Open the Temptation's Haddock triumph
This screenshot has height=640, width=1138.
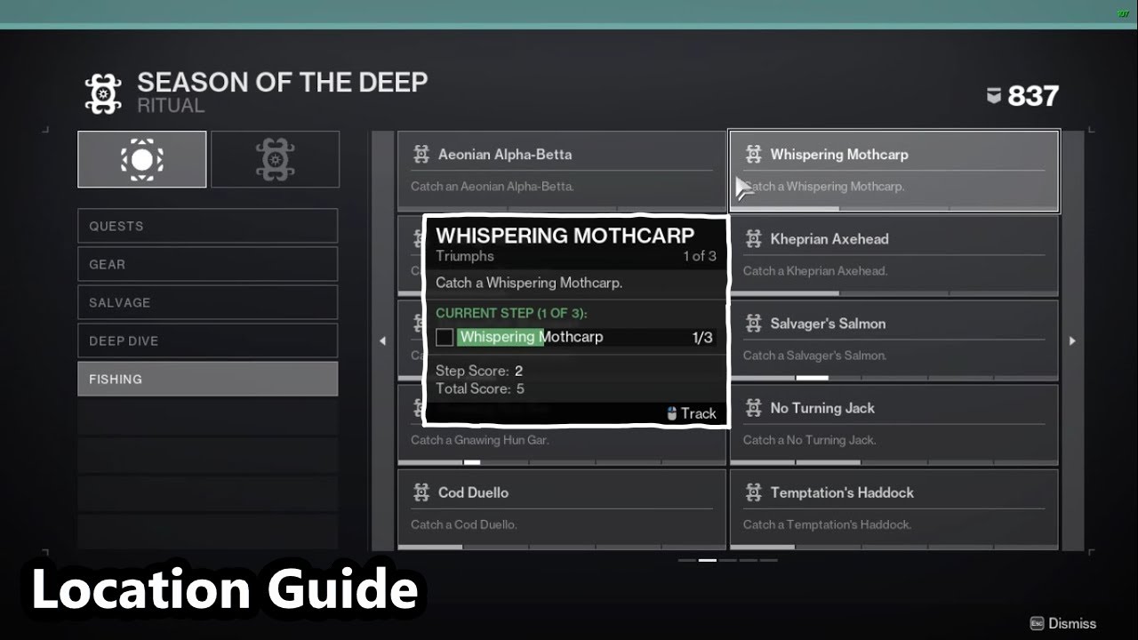point(894,508)
